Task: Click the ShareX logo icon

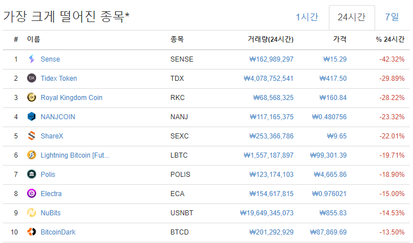Action: tap(32, 136)
